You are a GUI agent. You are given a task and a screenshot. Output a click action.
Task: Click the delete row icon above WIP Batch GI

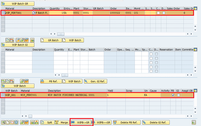(x=12, y=40)
